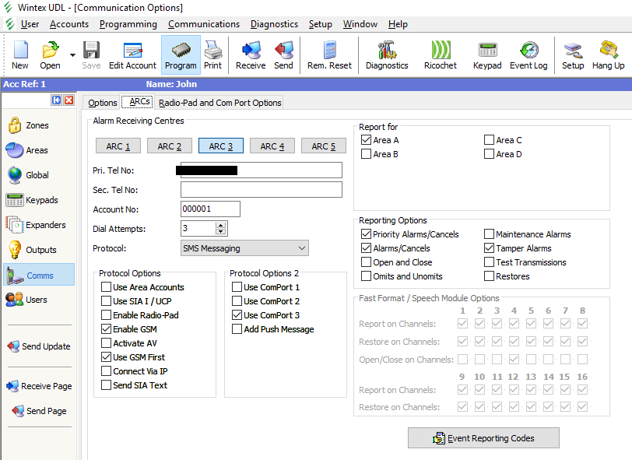This screenshot has height=460, width=632.
Task: Open Keypads in the sidebar
Action: click(x=32, y=200)
